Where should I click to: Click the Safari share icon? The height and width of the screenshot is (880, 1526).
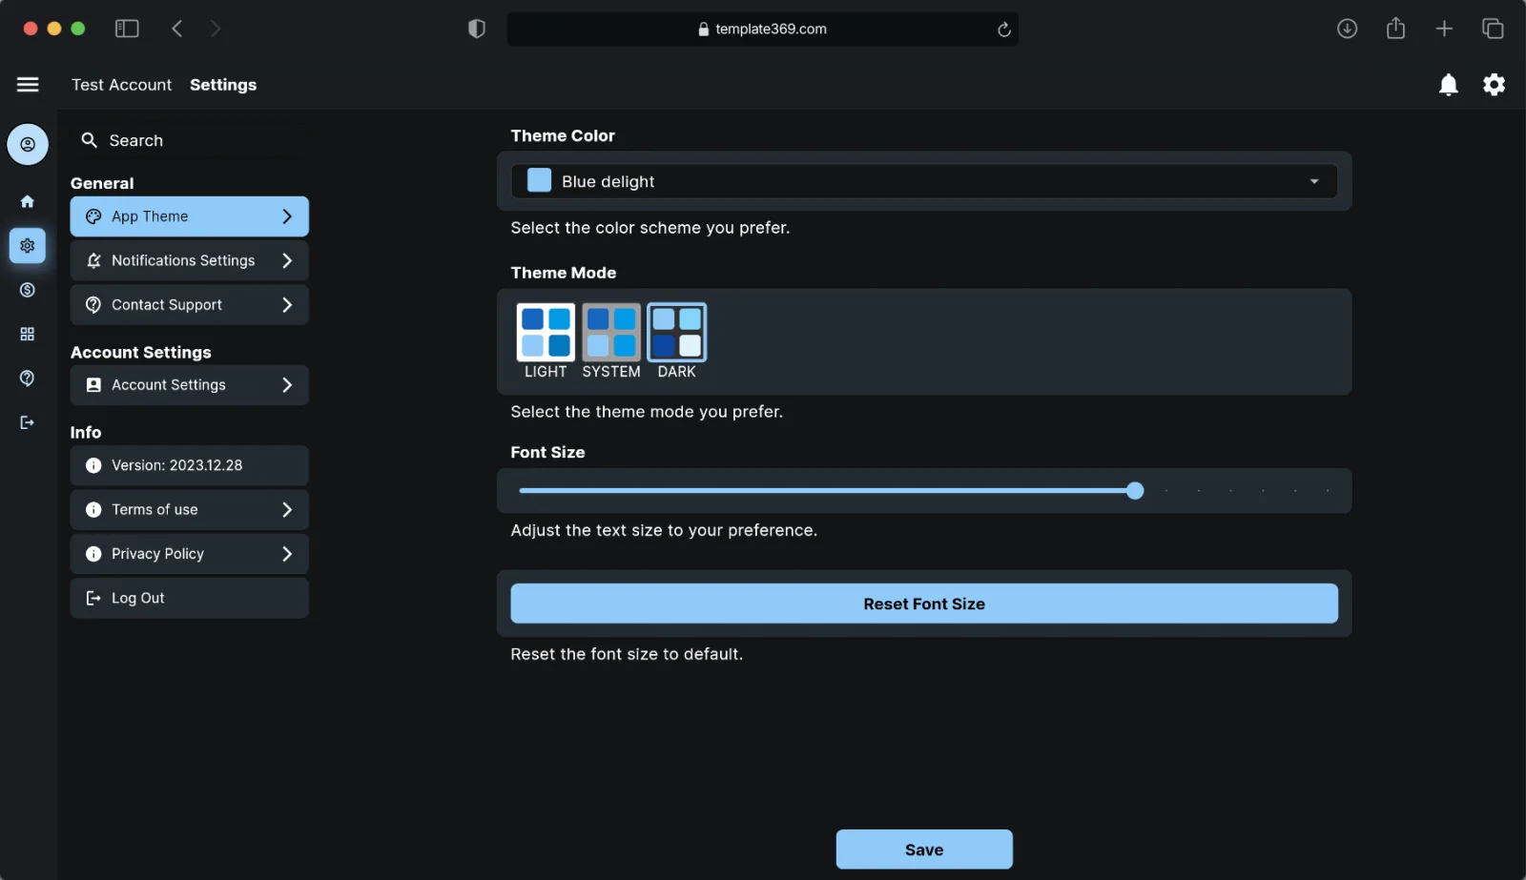coord(1395,28)
